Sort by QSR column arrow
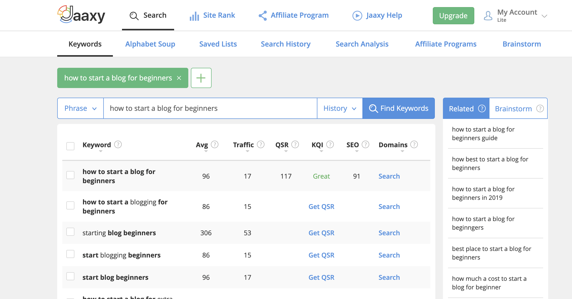572x299 pixels. click(286, 151)
